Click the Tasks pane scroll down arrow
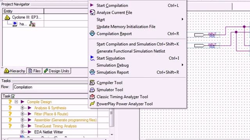This screenshot has height=140, width=250. 112,134
